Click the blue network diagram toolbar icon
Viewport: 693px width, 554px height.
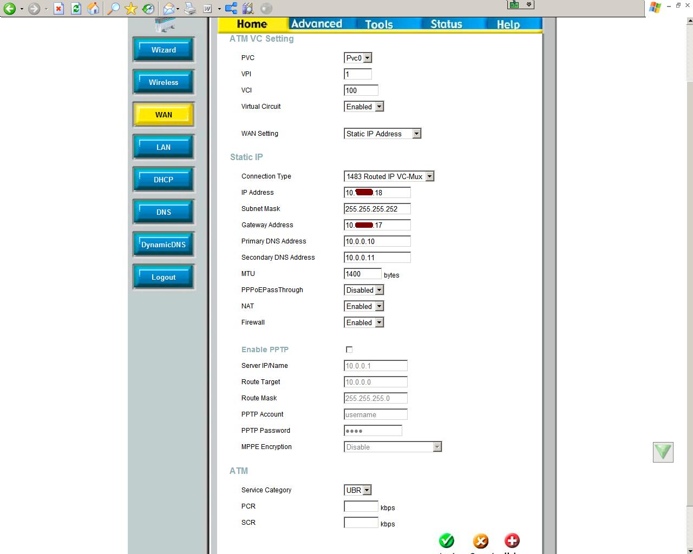point(231,9)
